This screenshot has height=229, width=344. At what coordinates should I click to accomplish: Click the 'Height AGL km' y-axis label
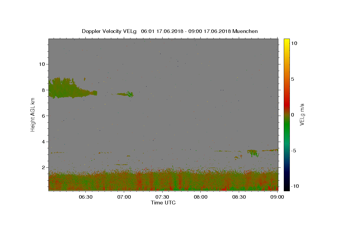pos(33,115)
